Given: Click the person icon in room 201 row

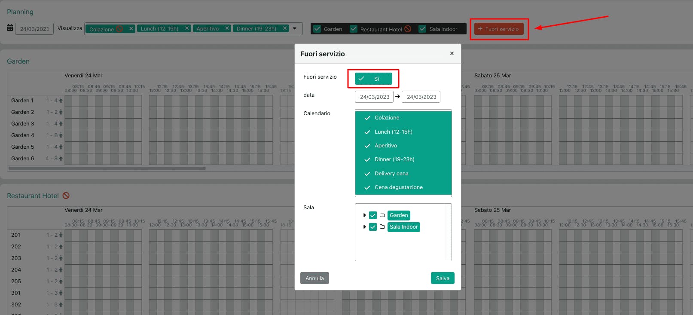Looking at the screenshot, I should (x=61, y=235).
